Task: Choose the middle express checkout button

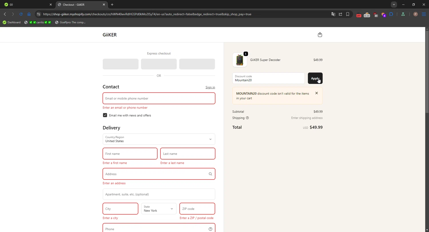Action: click(159, 64)
